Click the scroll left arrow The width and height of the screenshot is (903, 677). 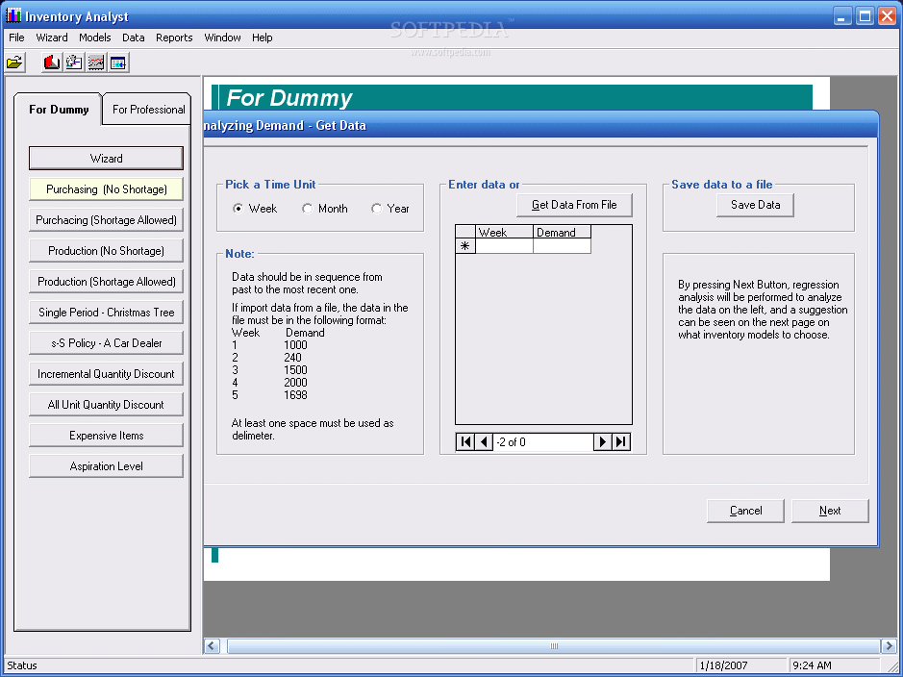[212, 646]
